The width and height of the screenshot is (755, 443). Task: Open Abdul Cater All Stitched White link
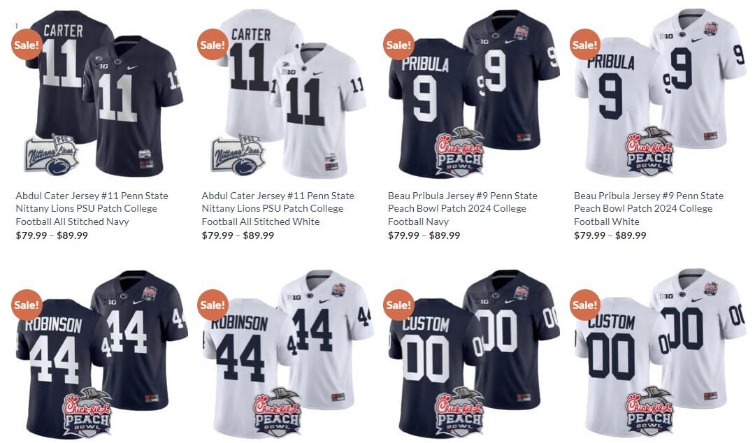tap(278, 208)
